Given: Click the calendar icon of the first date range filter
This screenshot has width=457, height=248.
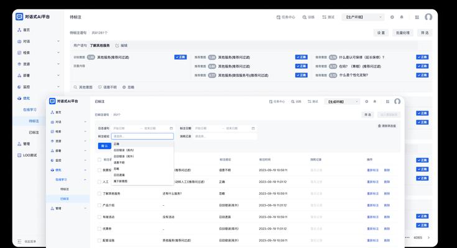Looking at the screenshot, I should tap(171, 128).
